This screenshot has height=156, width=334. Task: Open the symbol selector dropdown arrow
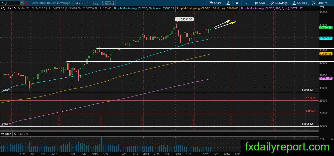(x=22, y=3)
